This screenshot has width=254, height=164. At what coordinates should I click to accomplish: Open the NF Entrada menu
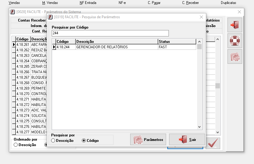88,3
